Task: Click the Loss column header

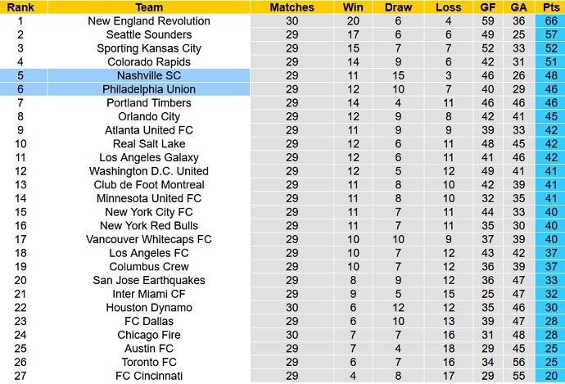Action: pyautogui.click(x=449, y=7)
